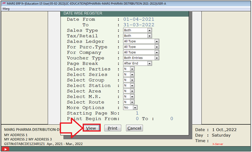Click the Apr., 2021 - Mar., 2022 period text
Image resolution: width=252 pixels, height=152 pixels.
(x=65, y=144)
